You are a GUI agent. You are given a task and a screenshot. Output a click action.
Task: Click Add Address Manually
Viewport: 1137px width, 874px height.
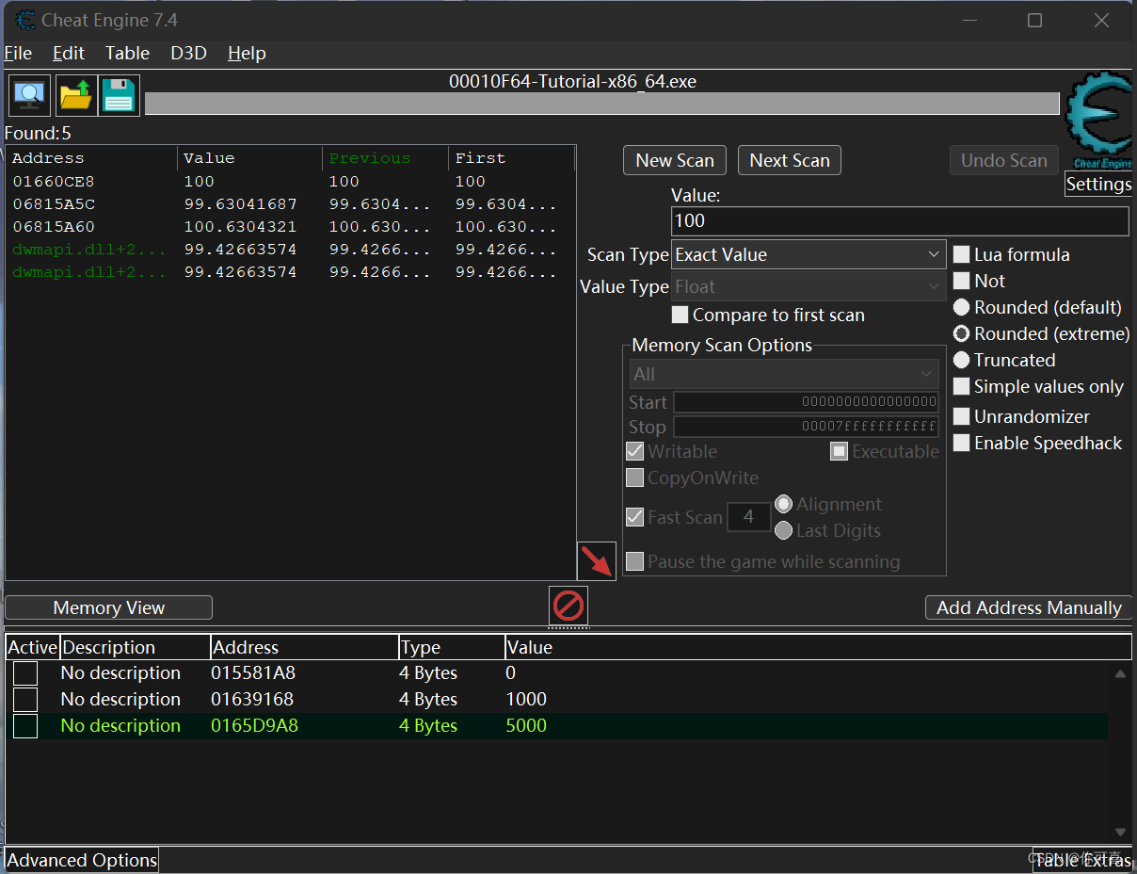coord(1029,607)
